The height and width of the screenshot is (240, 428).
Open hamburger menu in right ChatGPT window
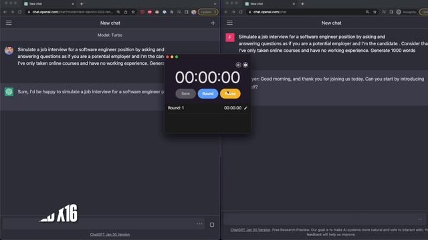coord(230,23)
